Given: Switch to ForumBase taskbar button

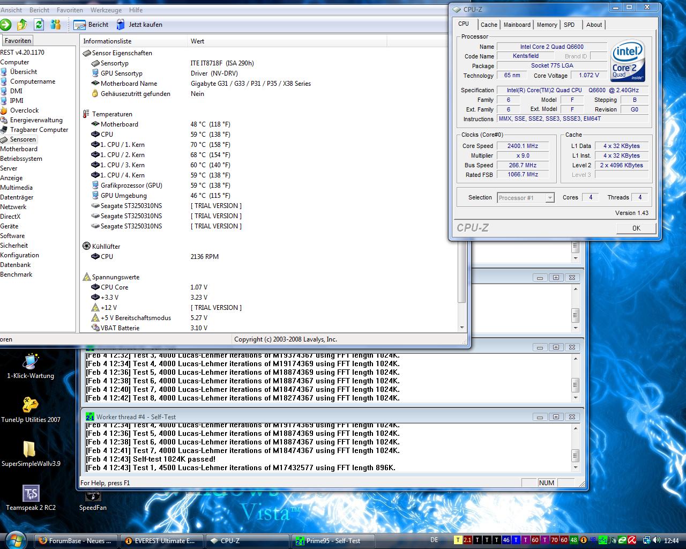Looking at the screenshot, I should 76,541.
